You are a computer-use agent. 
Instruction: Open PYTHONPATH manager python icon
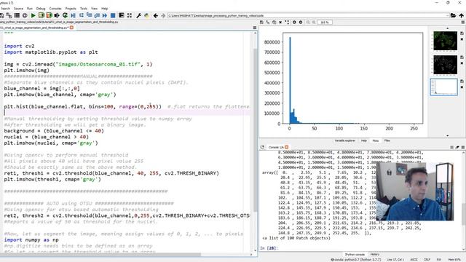[x=146, y=15]
